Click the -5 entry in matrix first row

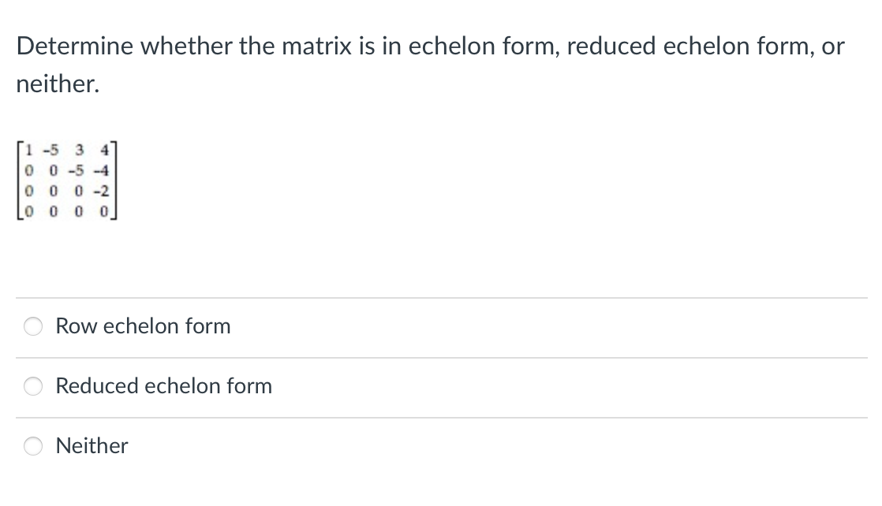coord(50,150)
